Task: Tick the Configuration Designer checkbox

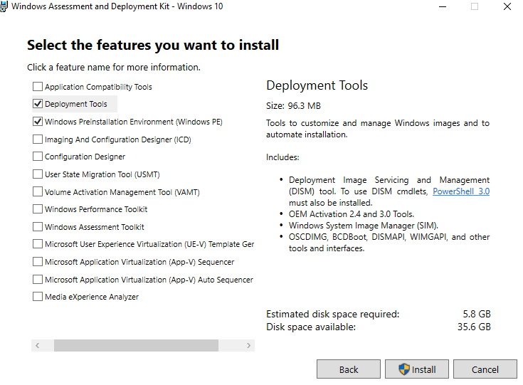Action: [x=38, y=157]
